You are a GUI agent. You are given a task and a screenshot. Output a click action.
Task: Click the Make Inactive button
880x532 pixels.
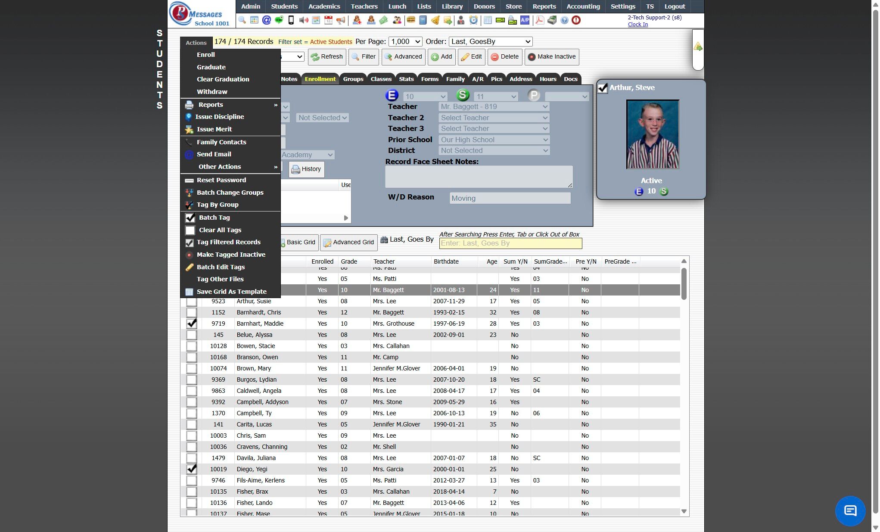(x=552, y=56)
